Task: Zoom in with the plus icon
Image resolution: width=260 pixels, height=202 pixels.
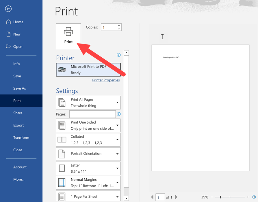Action: 248,197
